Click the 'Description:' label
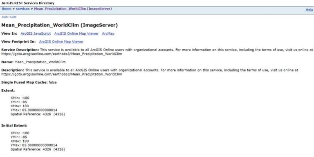 pos(13,70)
